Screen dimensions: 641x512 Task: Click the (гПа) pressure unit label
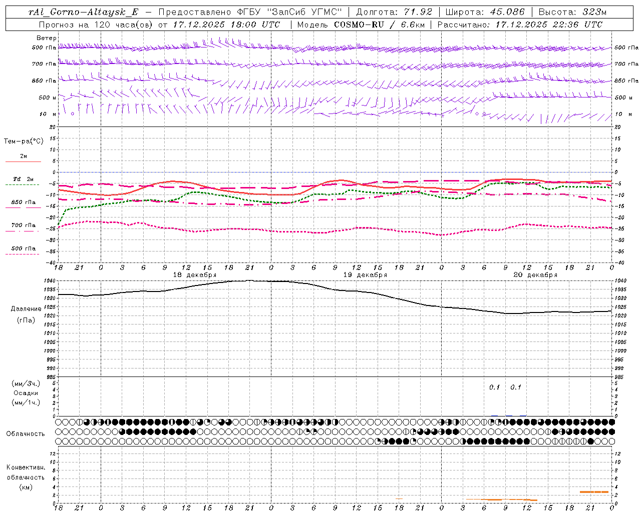[x=26, y=320]
